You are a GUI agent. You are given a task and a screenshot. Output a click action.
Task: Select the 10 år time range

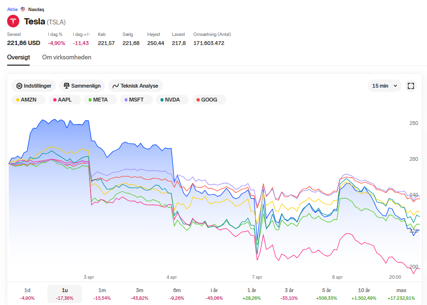[x=364, y=294]
